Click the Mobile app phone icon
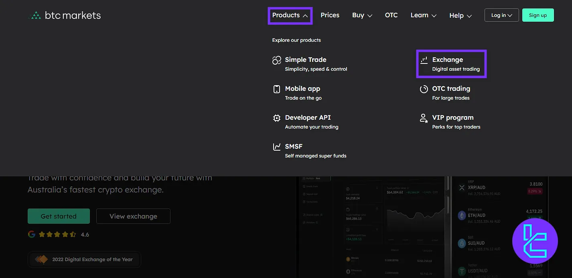This screenshot has width=572, height=278. point(277,88)
